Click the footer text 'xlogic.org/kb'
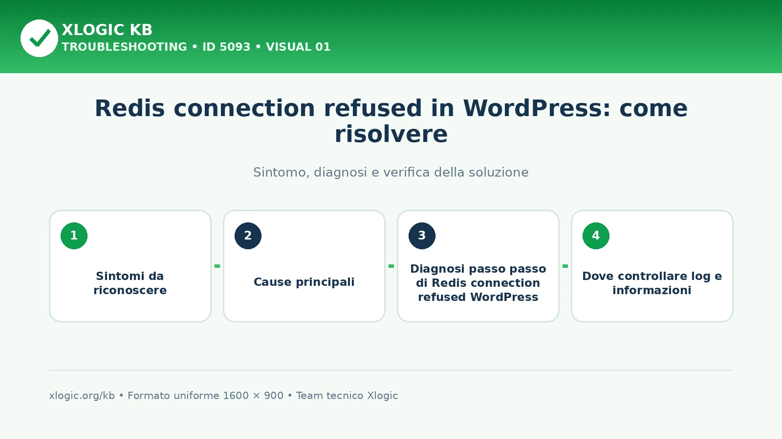This screenshot has height=439, width=782. click(82, 396)
